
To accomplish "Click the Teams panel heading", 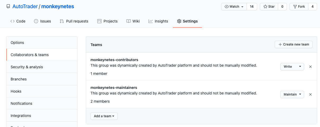I will (96, 45).
